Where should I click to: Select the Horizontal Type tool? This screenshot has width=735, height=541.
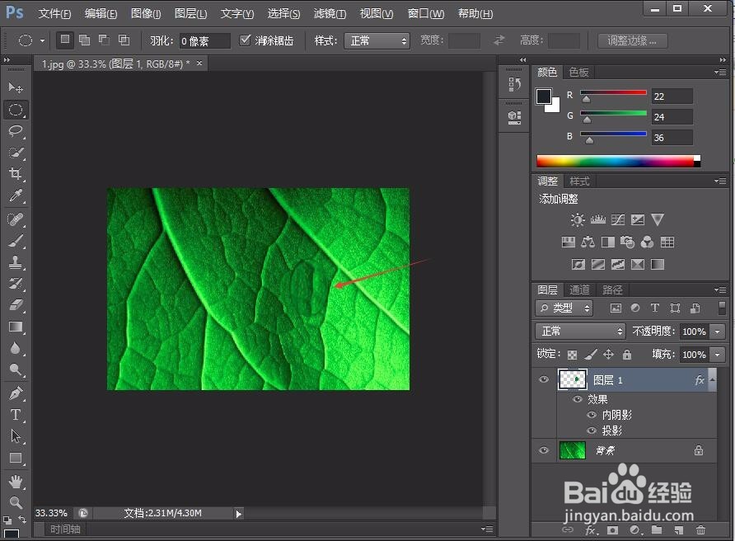[x=16, y=414]
